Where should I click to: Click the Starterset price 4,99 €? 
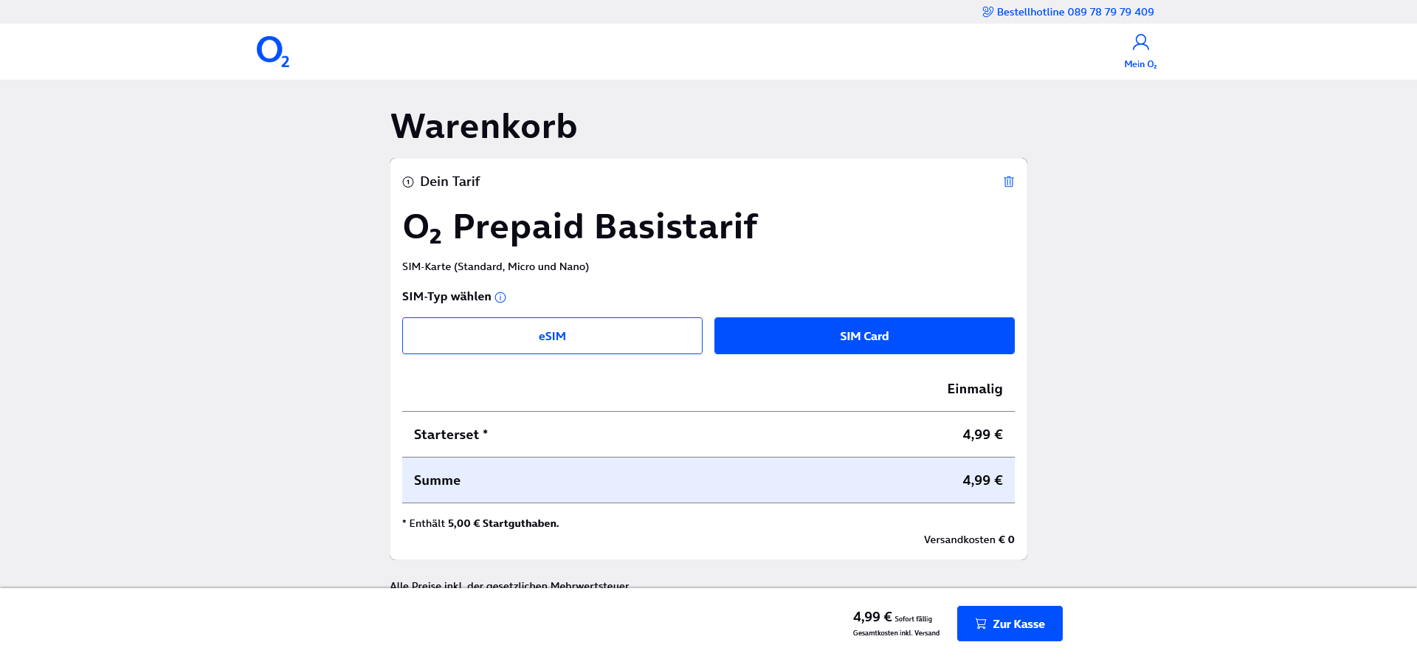point(982,435)
